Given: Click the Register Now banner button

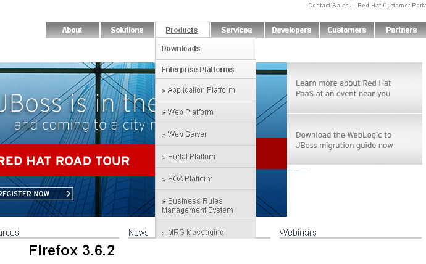Looking at the screenshot, I should pyautogui.click(x=35, y=194).
